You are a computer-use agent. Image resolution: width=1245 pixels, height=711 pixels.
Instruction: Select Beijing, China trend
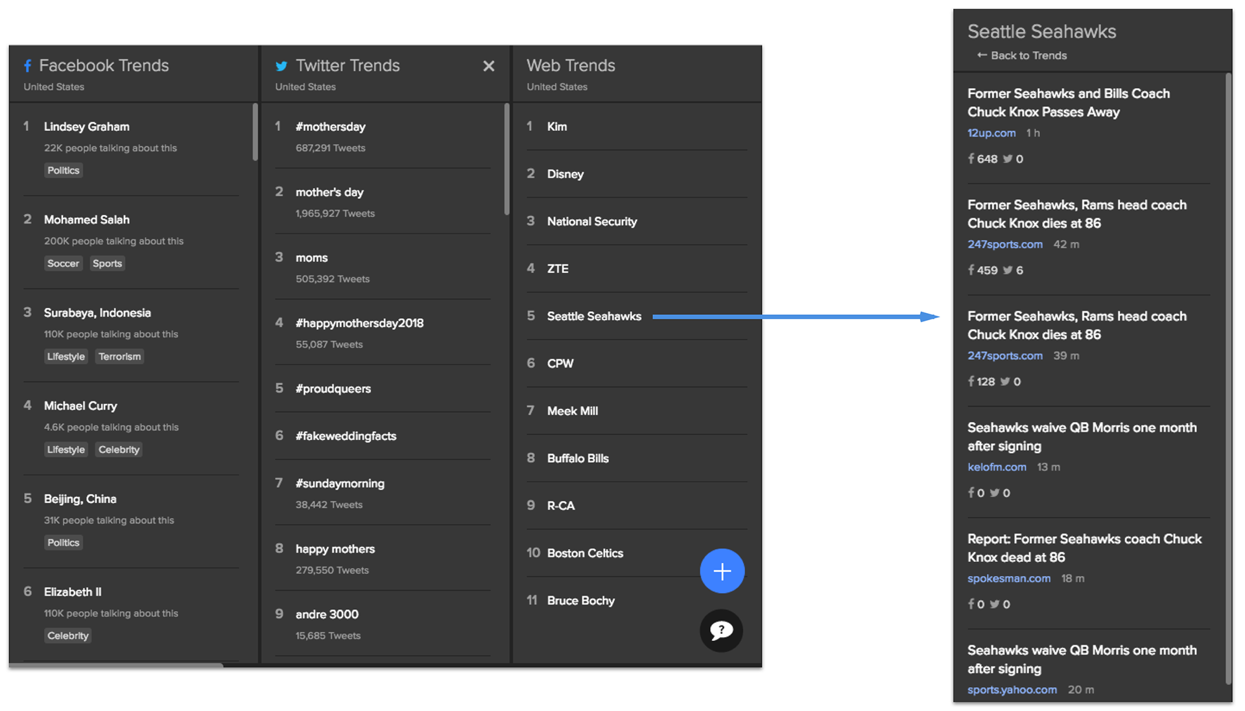pos(80,498)
